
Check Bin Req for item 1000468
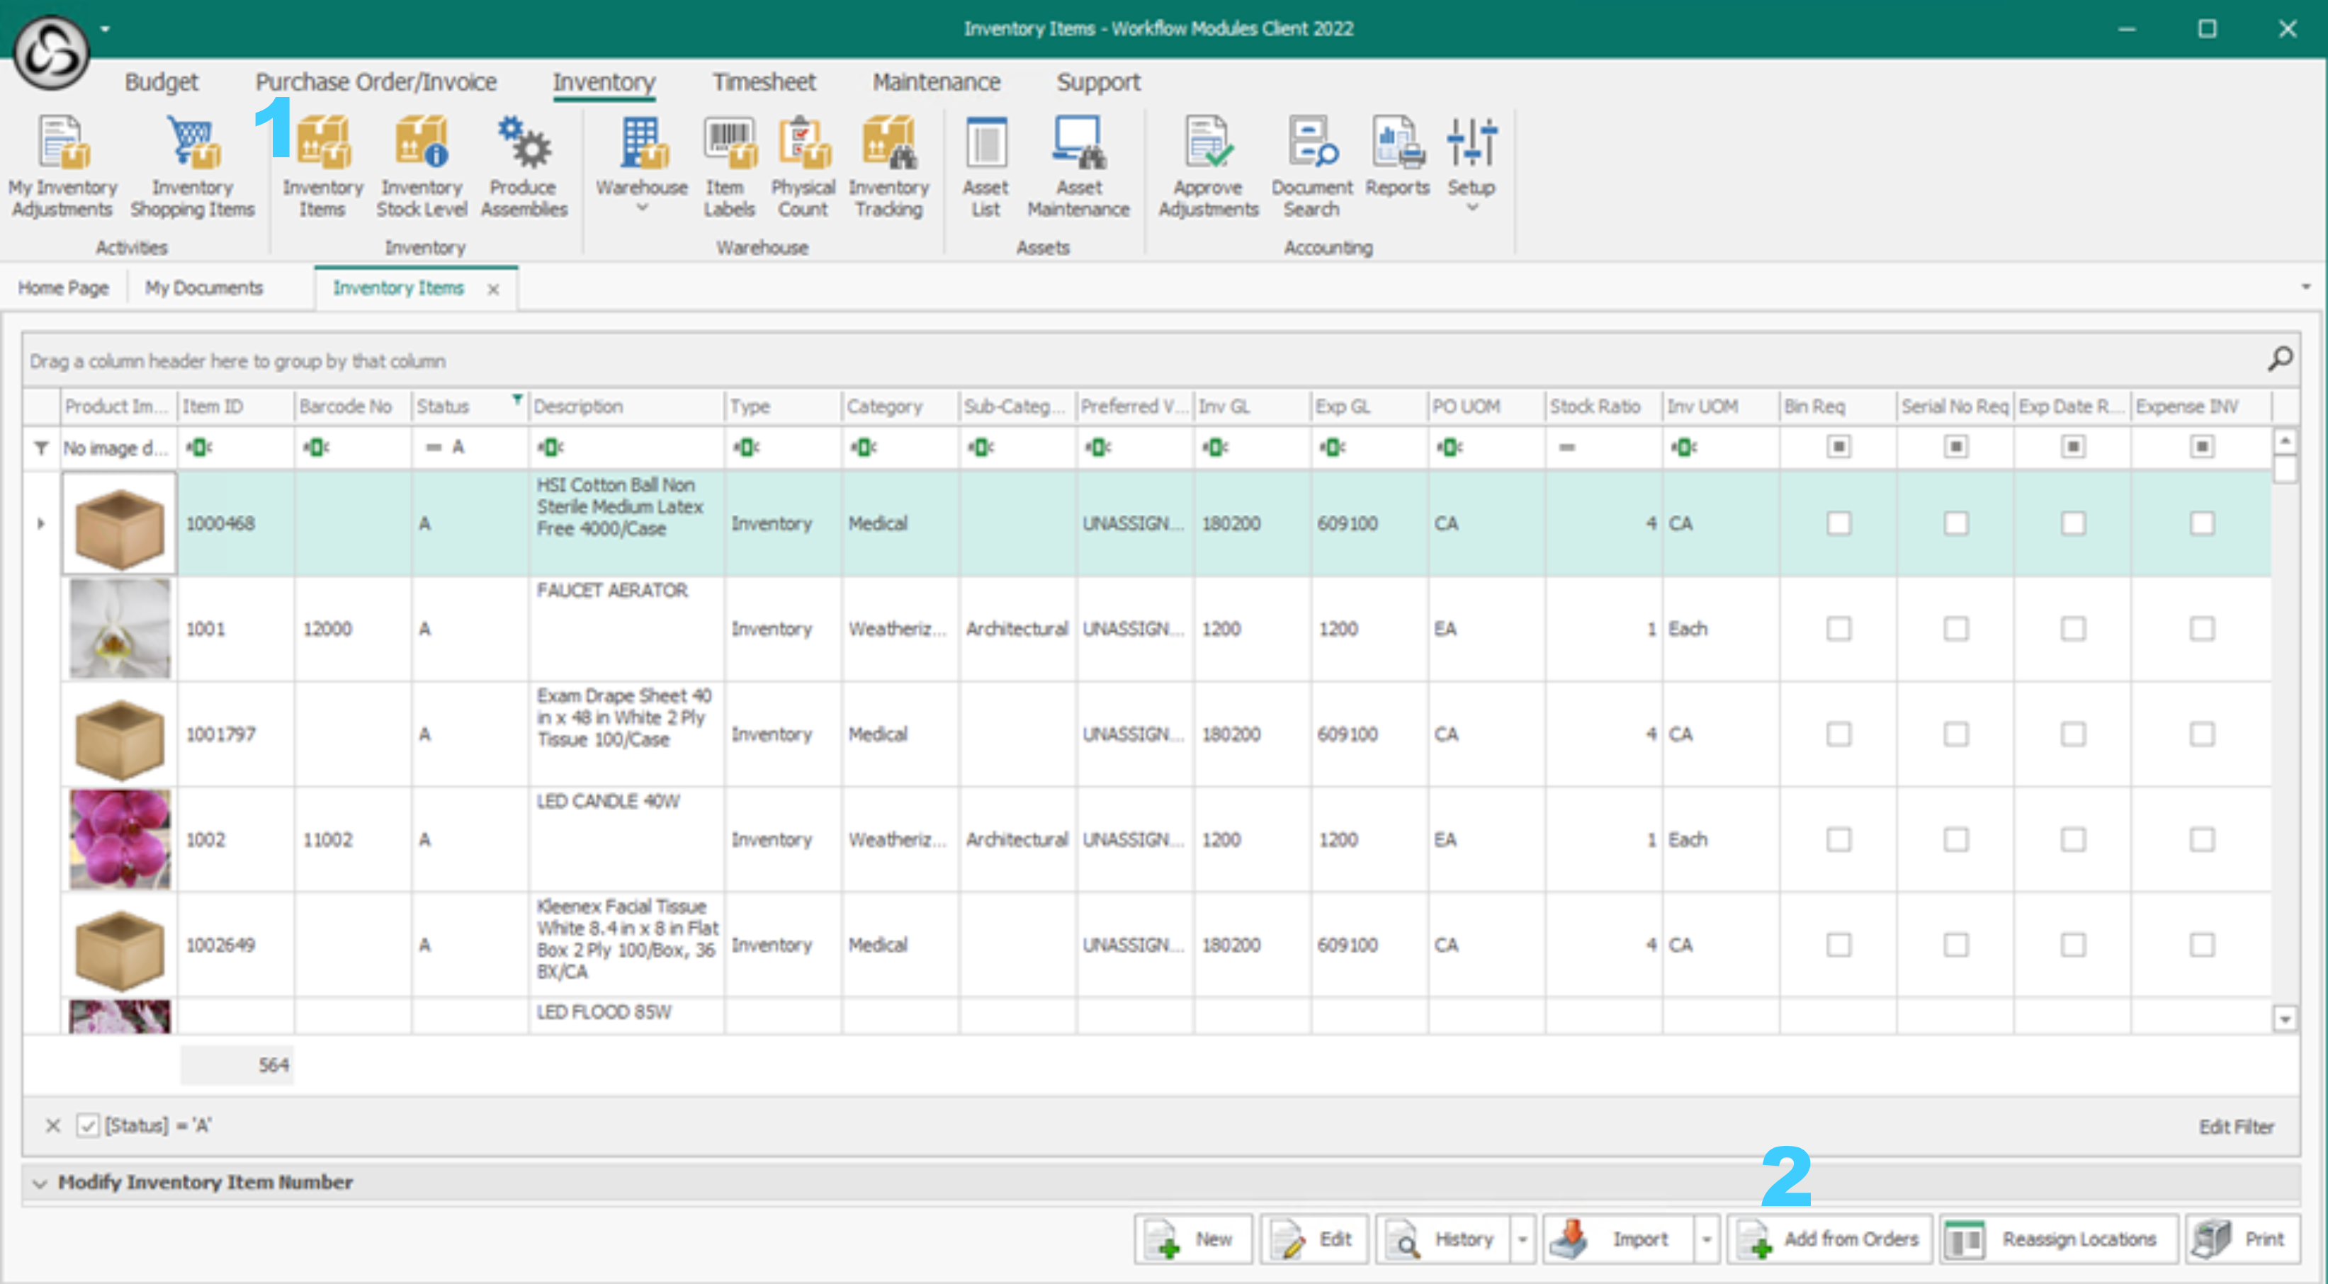(x=1838, y=523)
